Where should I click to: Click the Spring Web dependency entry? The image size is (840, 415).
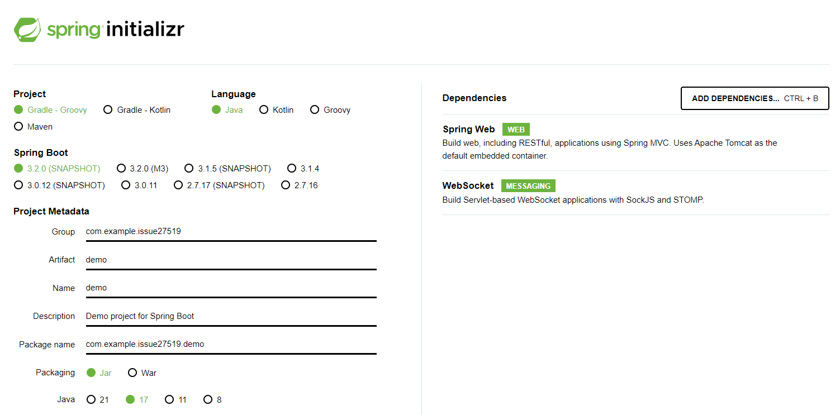tap(635, 142)
